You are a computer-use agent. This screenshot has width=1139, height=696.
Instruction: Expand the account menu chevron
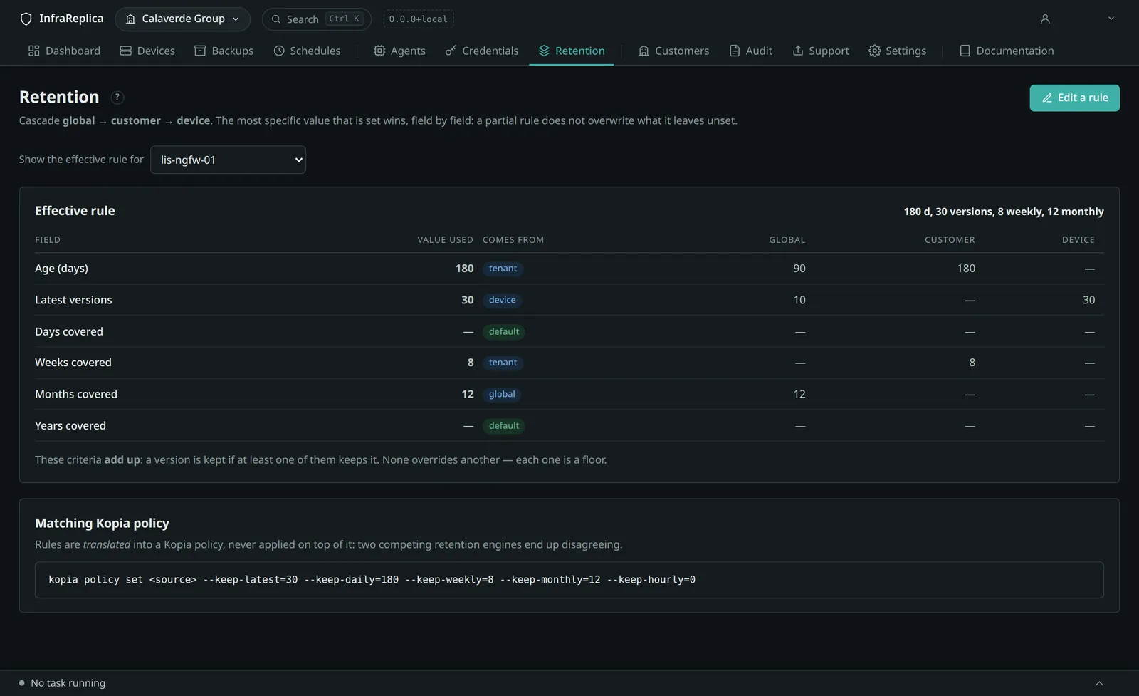(1111, 19)
